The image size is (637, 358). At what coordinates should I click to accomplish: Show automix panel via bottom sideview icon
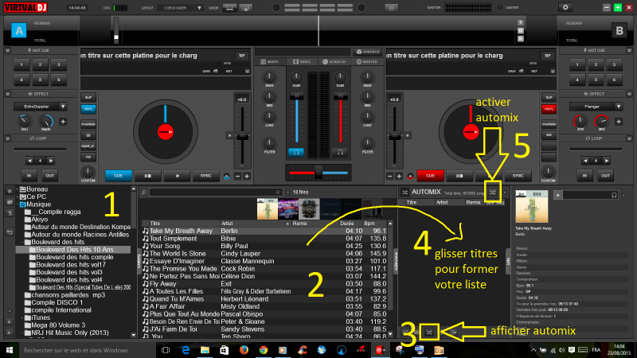(x=429, y=333)
